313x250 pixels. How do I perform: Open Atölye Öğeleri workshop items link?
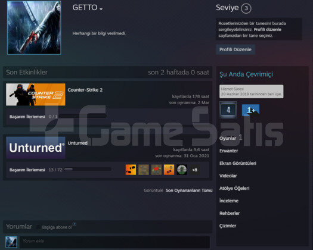click(234, 189)
